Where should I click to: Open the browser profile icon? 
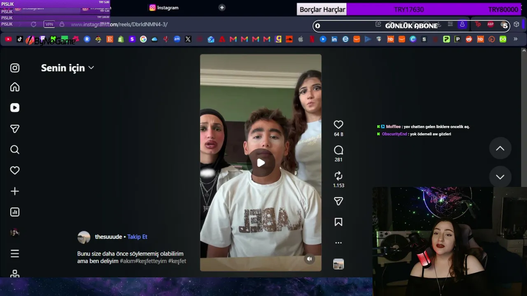[462, 25]
